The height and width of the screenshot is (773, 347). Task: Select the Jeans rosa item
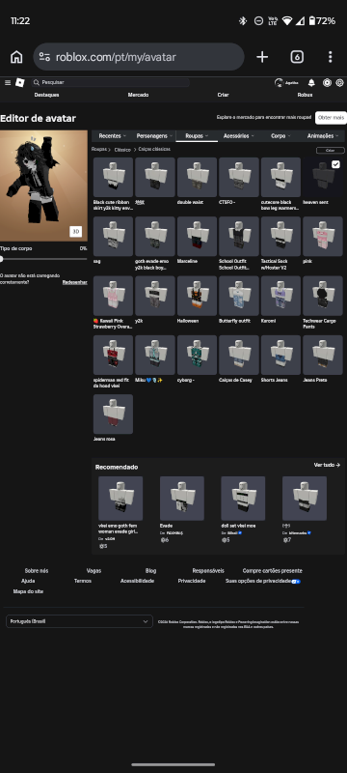[x=113, y=415]
